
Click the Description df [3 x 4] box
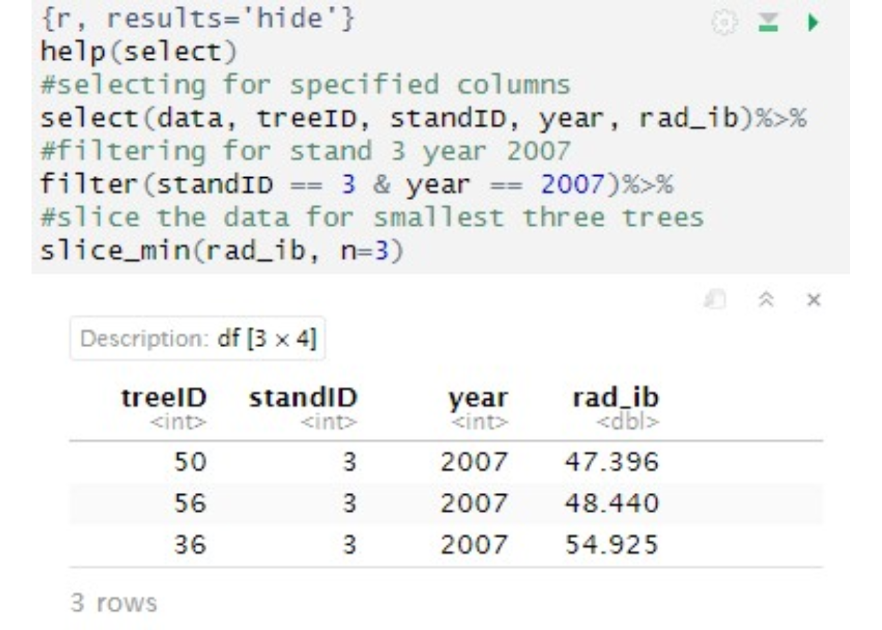198,339
